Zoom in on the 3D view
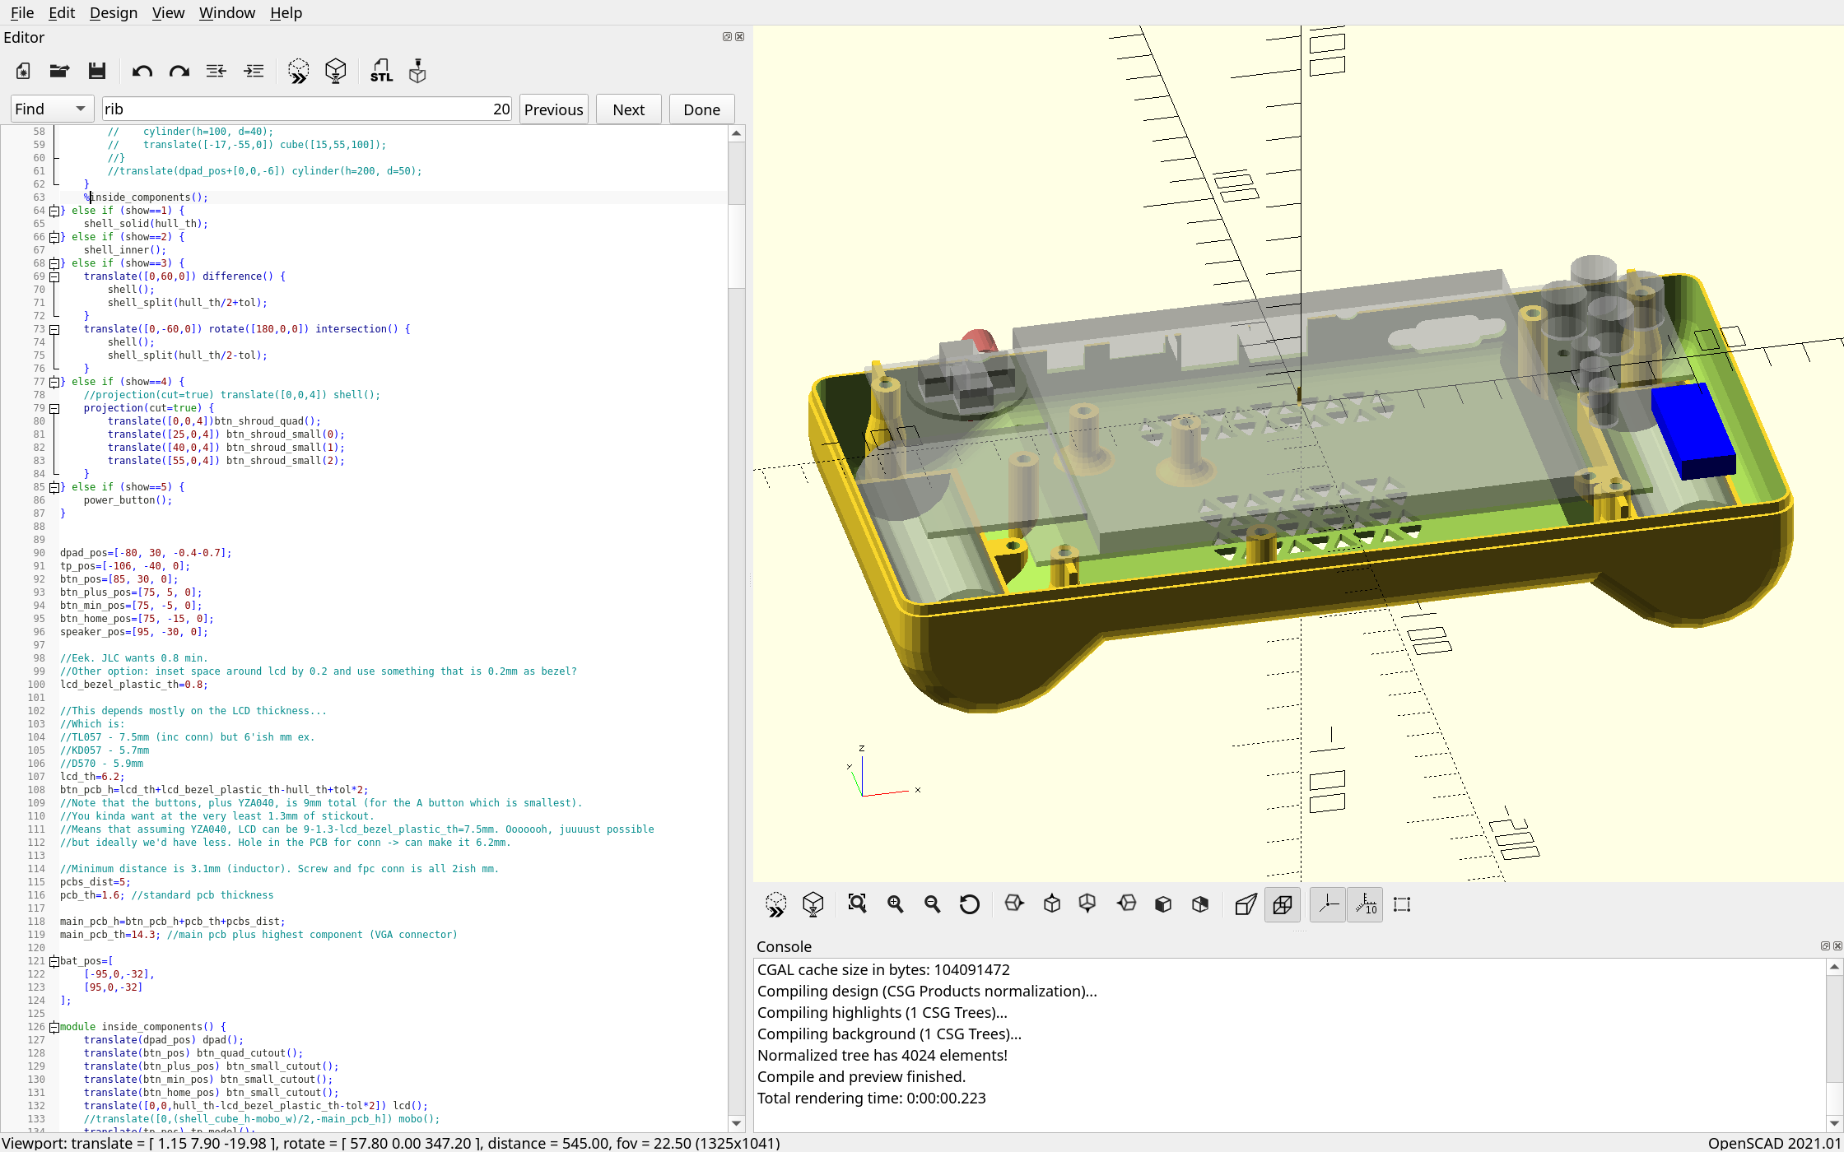 tap(896, 904)
